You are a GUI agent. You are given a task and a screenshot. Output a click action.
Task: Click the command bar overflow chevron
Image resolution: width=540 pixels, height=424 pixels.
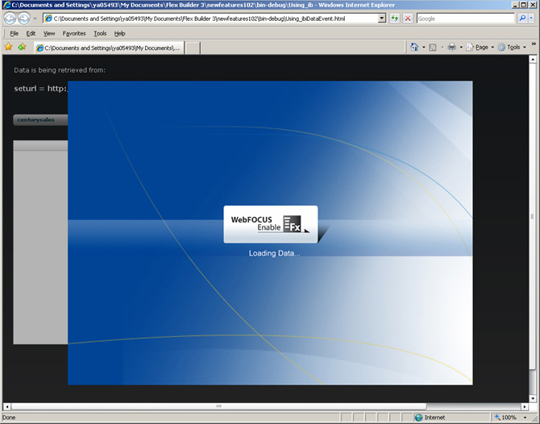pos(534,44)
